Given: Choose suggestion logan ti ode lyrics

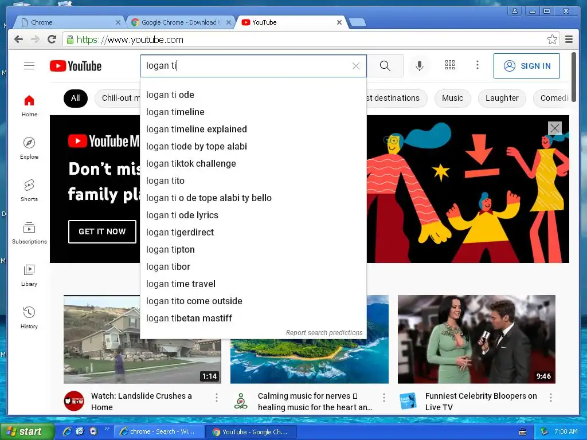Looking at the screenshot, I should coord(253,215).
